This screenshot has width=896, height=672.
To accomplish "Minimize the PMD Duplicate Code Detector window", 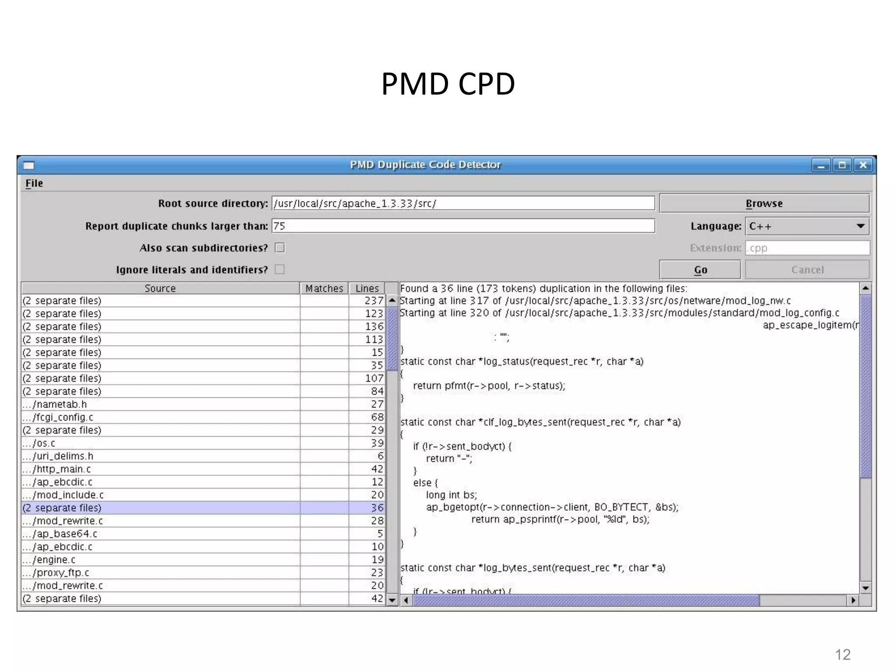I will pos(820,165).
